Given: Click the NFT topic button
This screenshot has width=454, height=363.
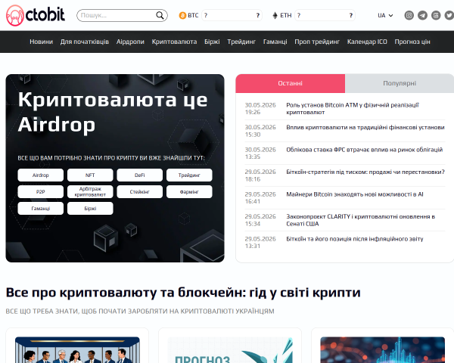Looking at the screenshot, I should [x=90, y=175].
